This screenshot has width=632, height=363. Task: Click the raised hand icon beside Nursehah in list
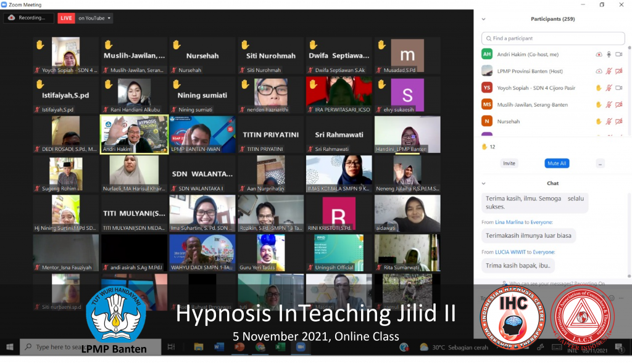point(598,121)
